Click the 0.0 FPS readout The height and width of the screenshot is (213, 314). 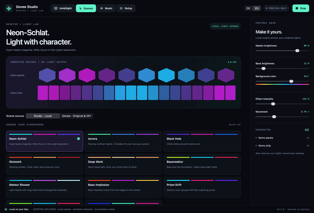(x=232, y=62)
